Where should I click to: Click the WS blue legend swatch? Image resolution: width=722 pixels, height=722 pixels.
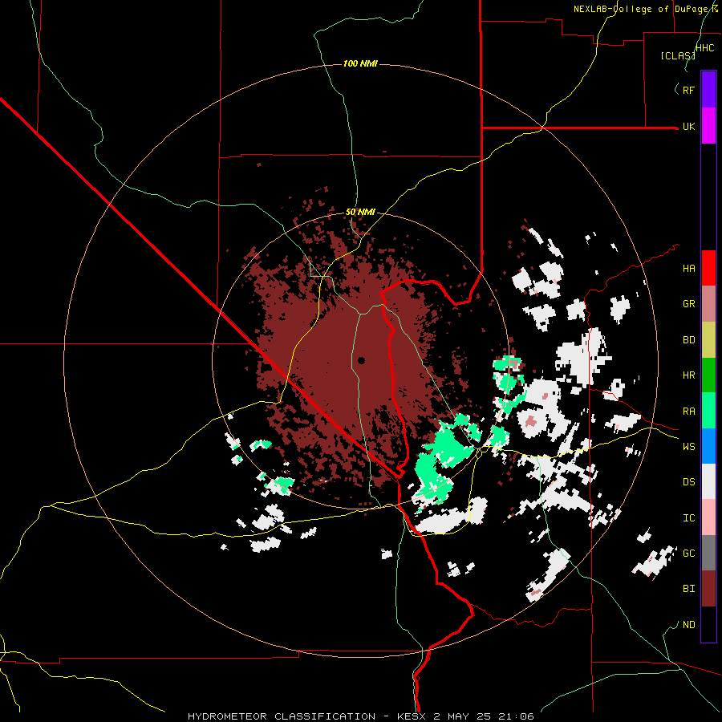tap(708, 446)
